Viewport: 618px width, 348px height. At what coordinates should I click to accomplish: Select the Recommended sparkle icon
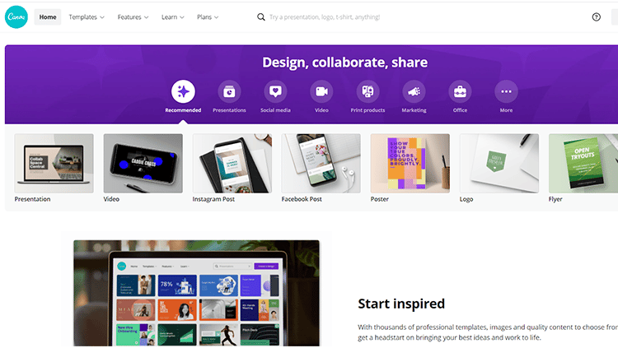coord(183,91)
